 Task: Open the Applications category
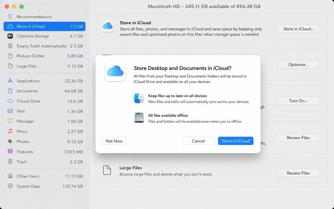(44, 81)
